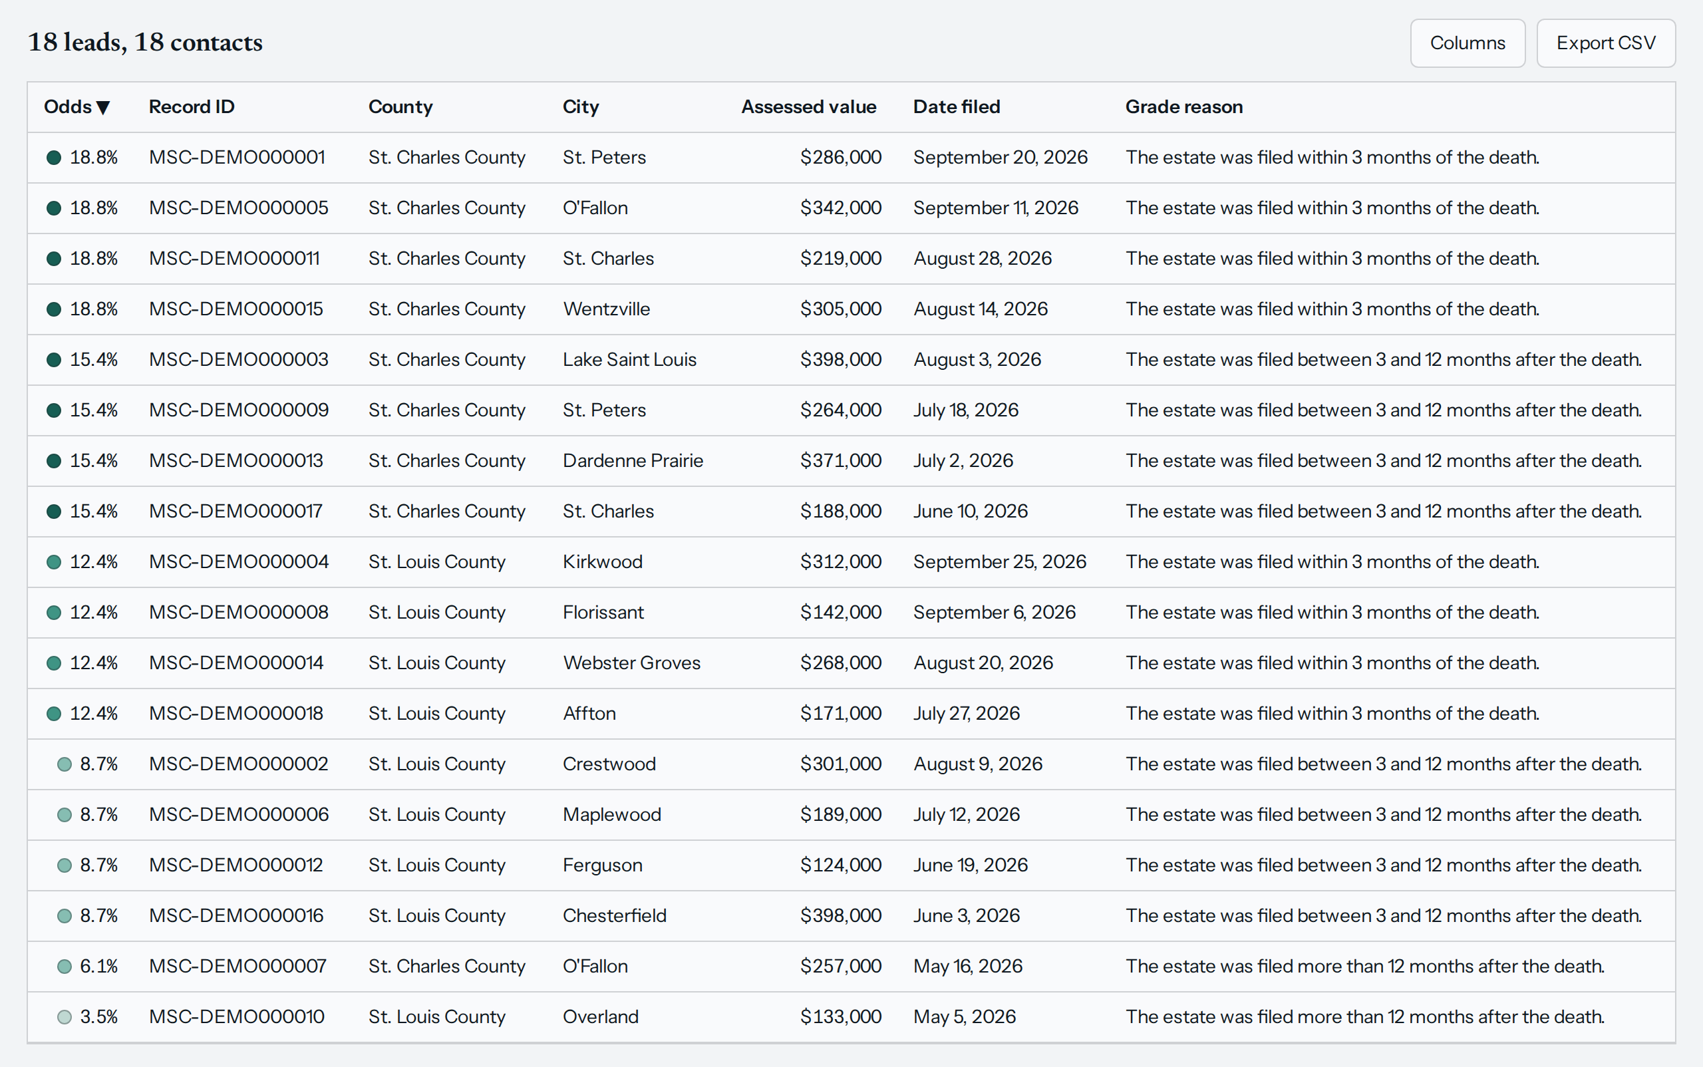
Task: Click the odds dot for MSC-DEMO000015
Action: coord(54,309)
